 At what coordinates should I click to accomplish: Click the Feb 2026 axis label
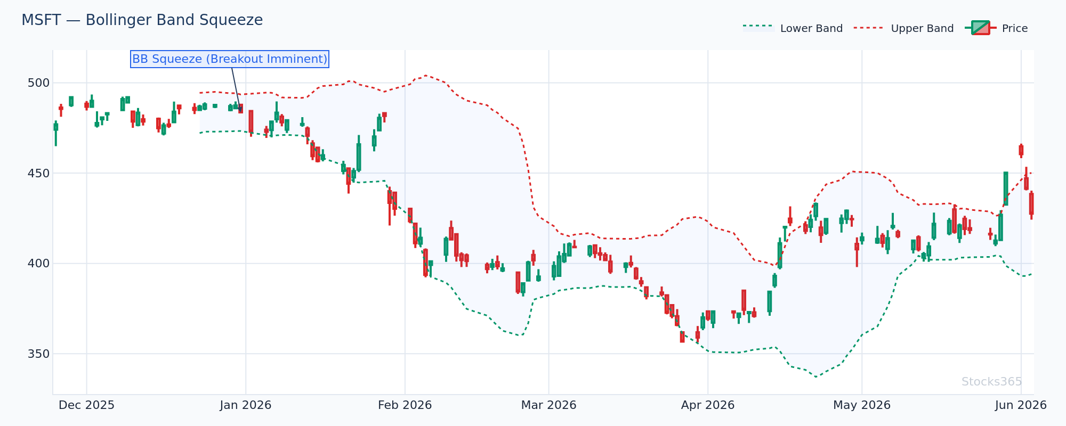(x=405, y=405)
